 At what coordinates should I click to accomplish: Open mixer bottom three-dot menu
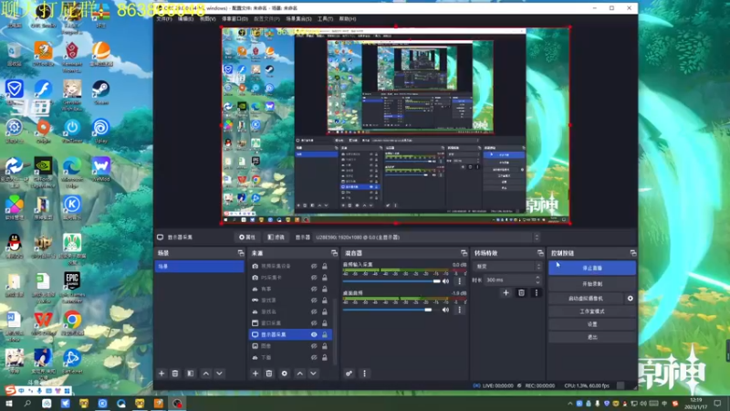[364, 374]
